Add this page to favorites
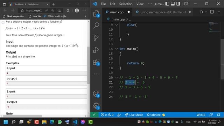This screenshot has height=126, width=224. click(x=59, y=10)
